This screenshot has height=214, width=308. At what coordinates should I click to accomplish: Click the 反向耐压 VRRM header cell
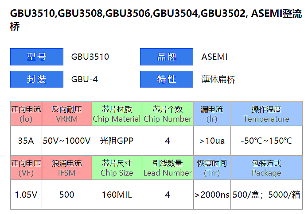[67, 114]
